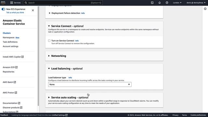Open the CloudShell icon in the header
The height and width of the screenshot is (117, 208).
coord(152,3)
